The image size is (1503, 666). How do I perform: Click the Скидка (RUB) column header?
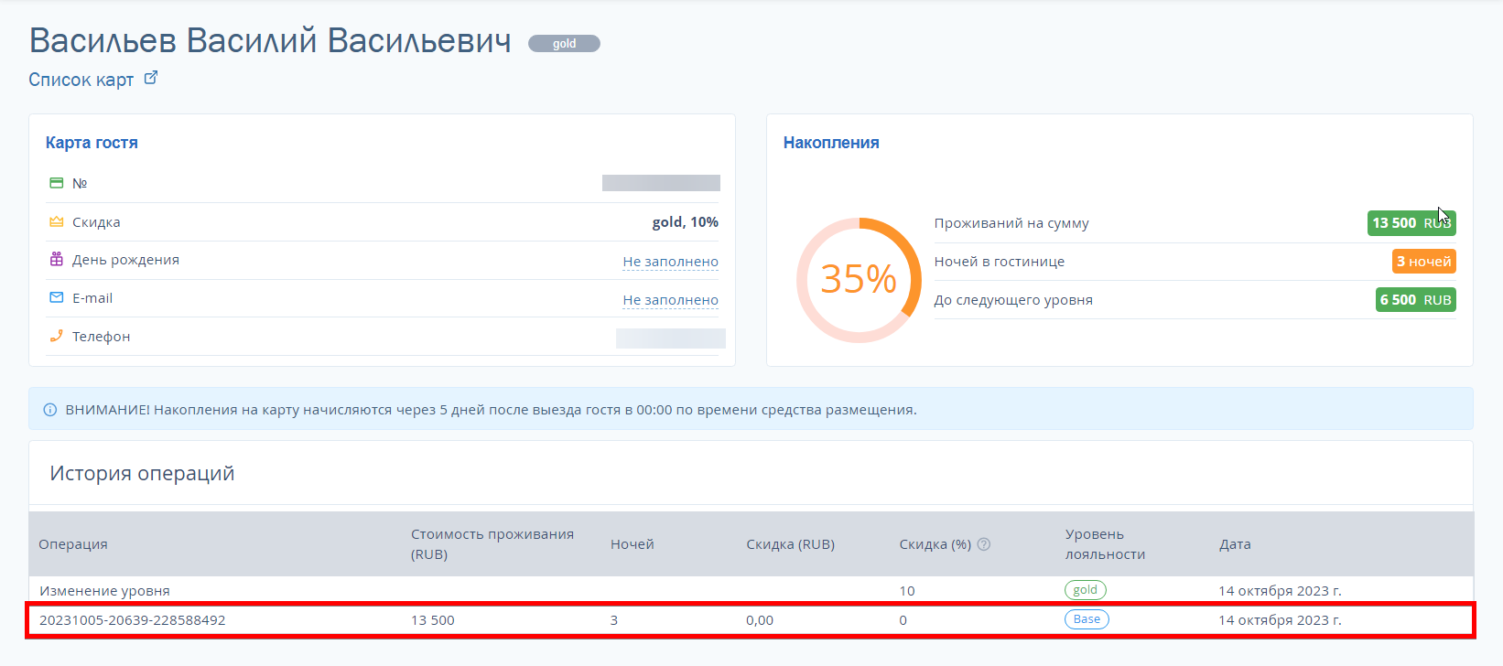pos(791,544)
